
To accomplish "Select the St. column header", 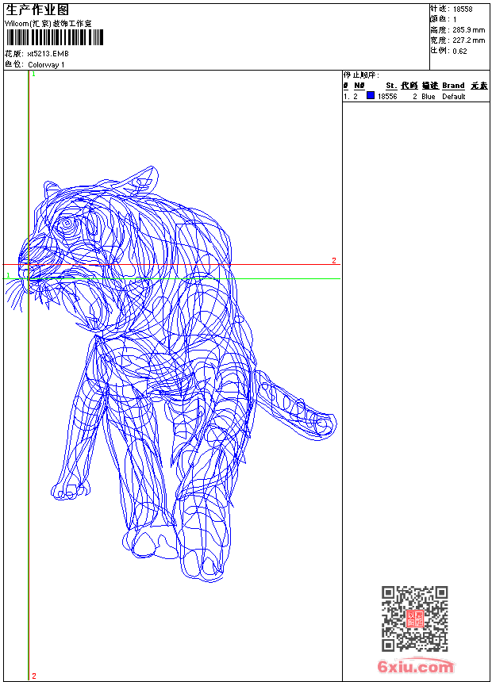I will (x=391, y=86).
